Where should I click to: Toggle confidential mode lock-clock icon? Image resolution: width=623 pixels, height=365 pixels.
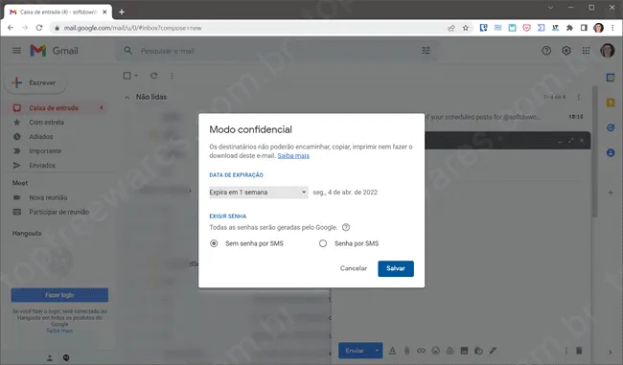click(478, 351)
